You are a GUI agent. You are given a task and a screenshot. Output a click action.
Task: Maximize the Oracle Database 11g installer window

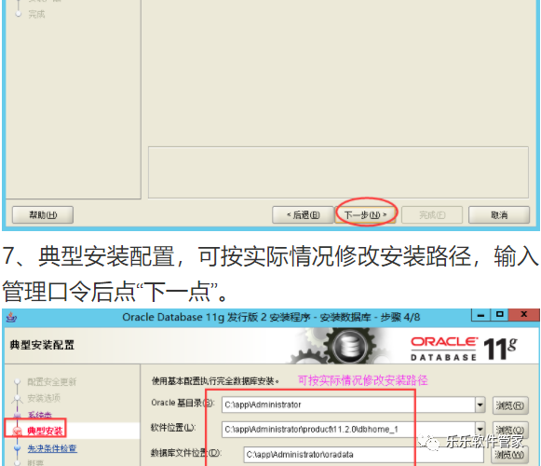click(x=500, y=315)
